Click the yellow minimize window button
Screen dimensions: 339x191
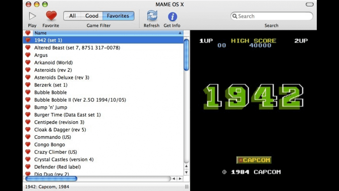pos(37,4)
